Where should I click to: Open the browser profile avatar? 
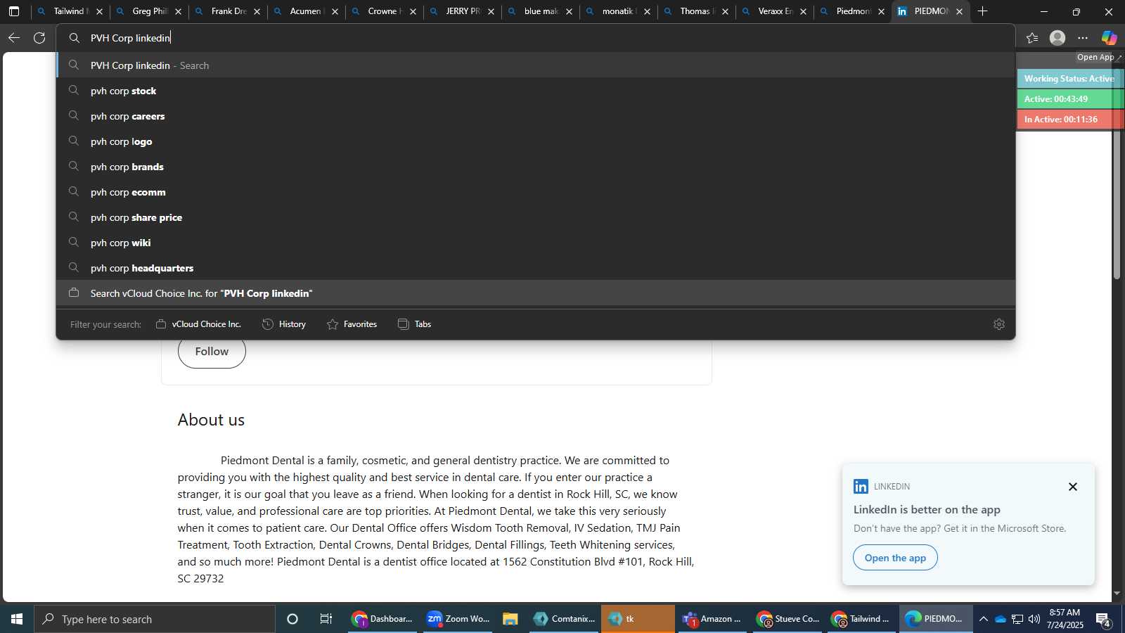(x=1057, y=38)
